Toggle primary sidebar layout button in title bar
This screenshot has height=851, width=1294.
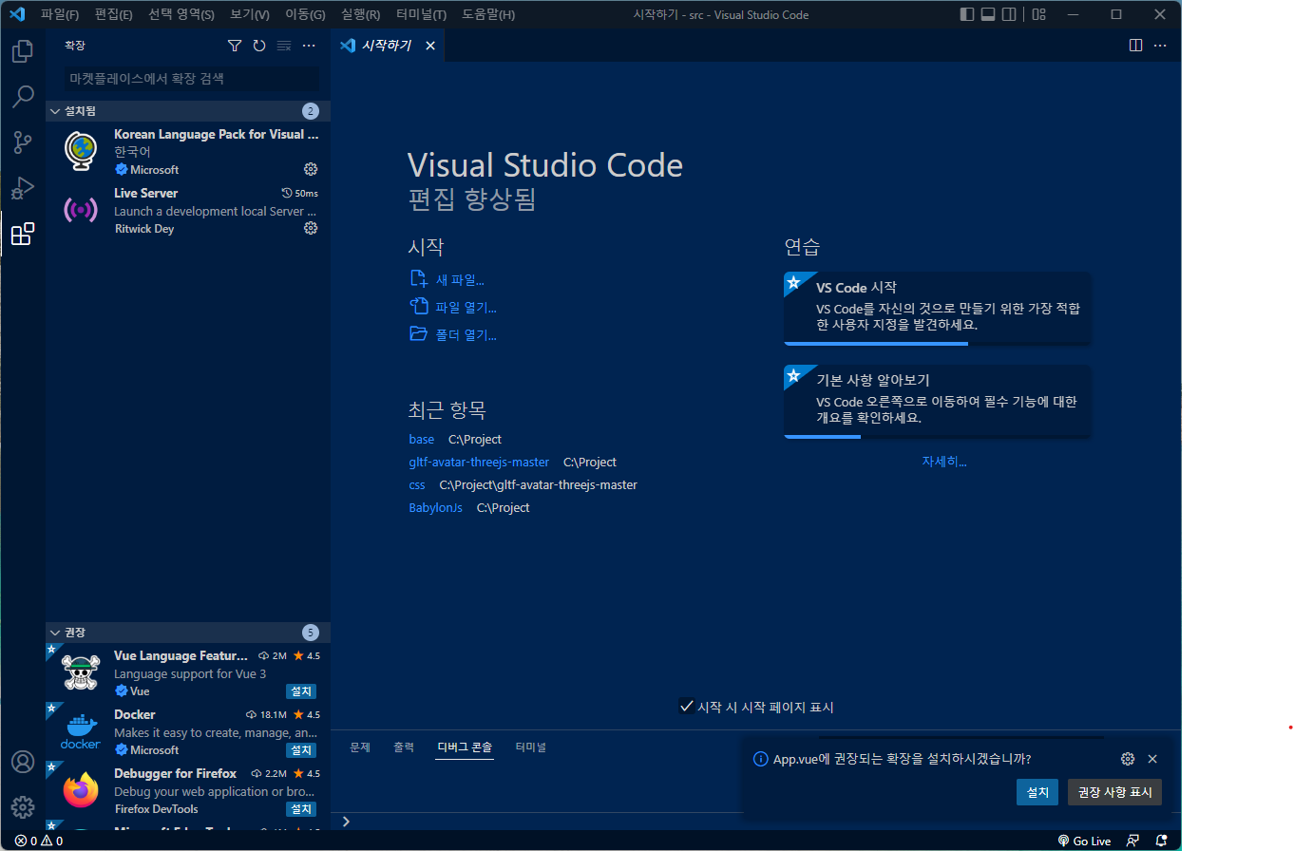click(x=967, y=14)
